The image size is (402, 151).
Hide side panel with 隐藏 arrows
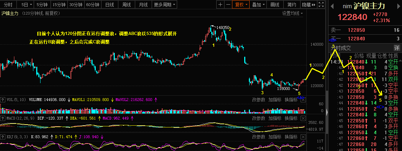(309, 4)
